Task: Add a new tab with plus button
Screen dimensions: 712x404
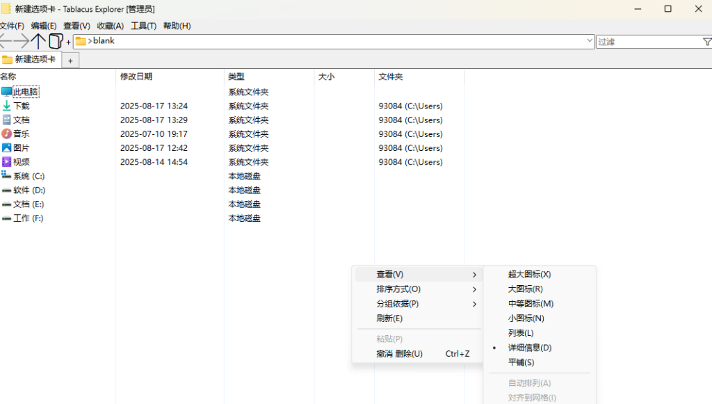Action: coord(70,61)
